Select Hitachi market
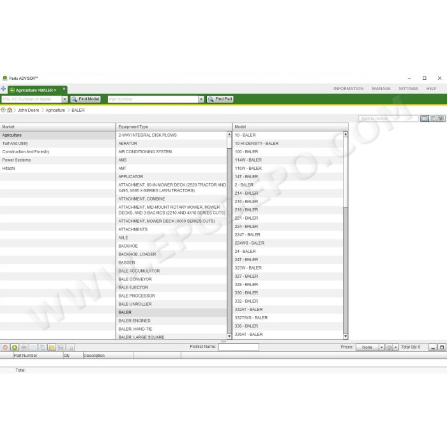 (58, 168)
